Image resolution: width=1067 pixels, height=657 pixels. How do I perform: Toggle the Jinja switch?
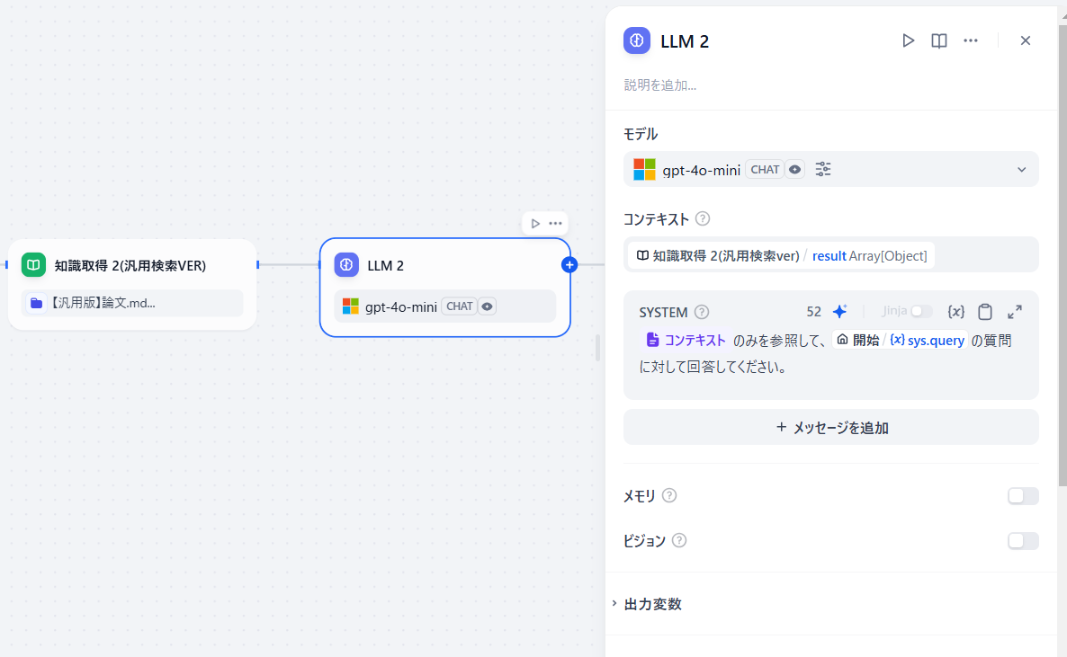(921, 312)
